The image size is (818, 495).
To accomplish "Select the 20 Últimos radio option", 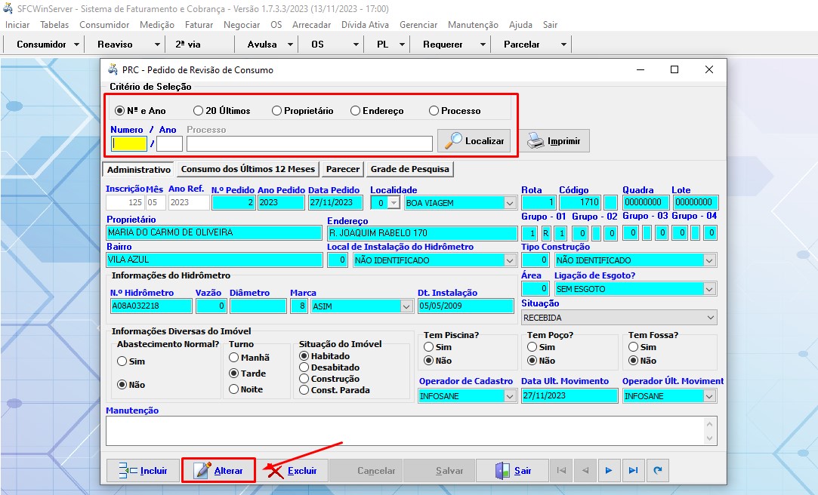I will [x=199, y=111].
